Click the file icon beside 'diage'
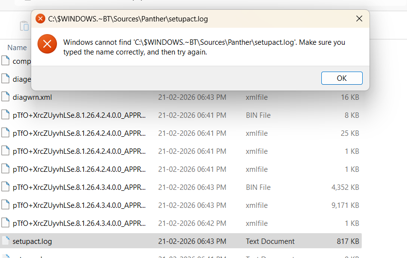The width and height of the screenshot is (407, 258). click(x=5, y=78)
